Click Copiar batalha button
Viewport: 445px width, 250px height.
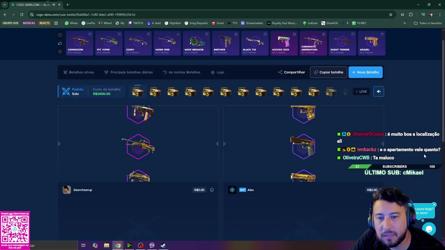329,72
